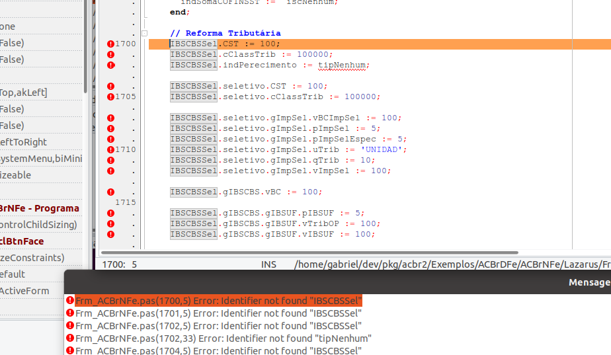Click error icon in gutter at line 1710

coord(110,149)
